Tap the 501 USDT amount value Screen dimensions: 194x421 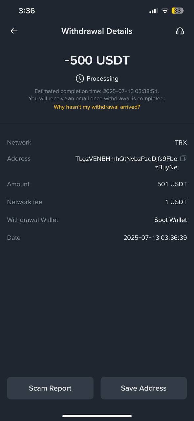[x=172, y=184]
